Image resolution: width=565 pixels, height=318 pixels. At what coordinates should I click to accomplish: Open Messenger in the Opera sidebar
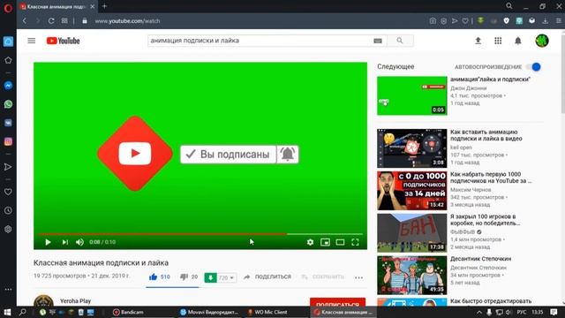[x=8, y=86]
